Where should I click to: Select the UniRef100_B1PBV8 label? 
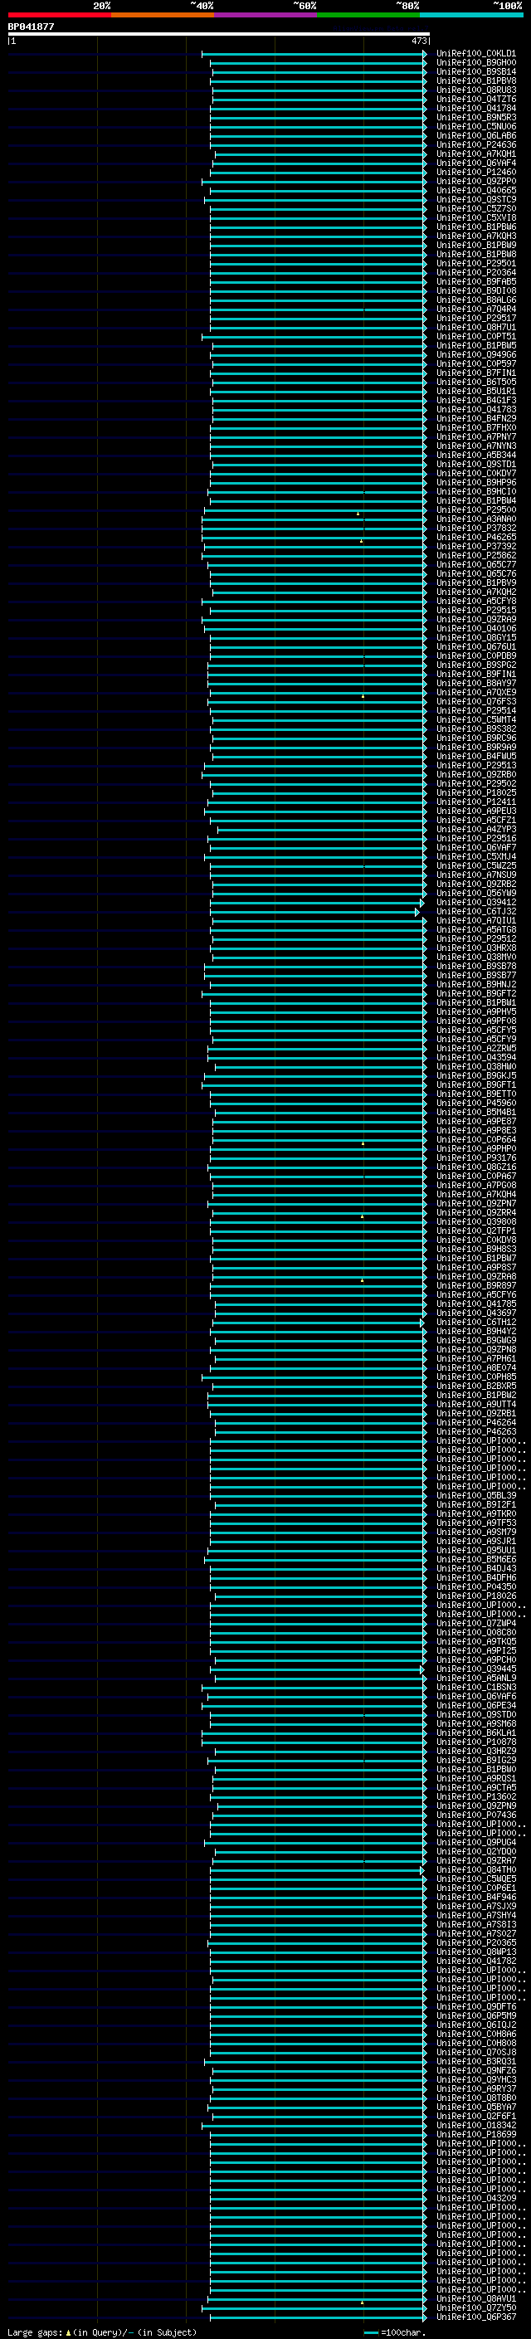click(x=476, y=80)
